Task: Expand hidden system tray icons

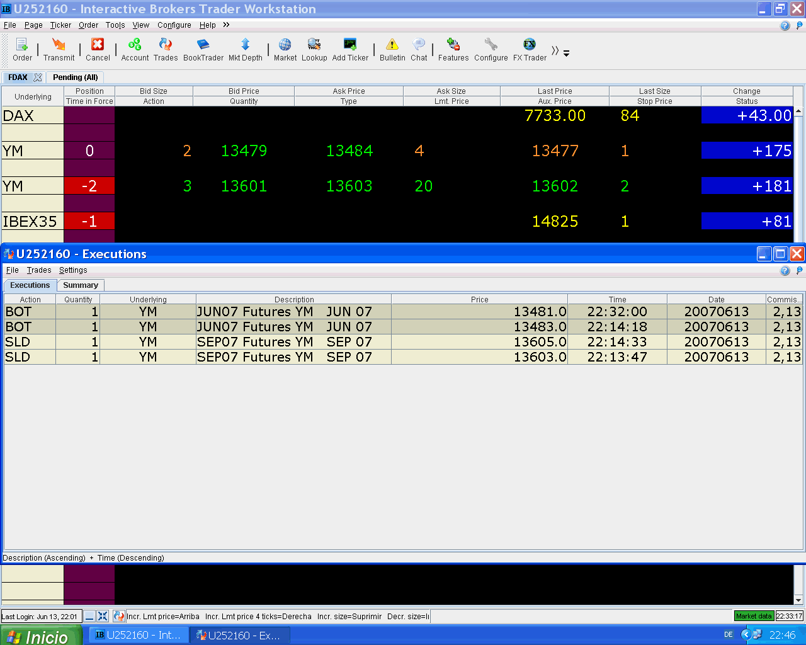Action: tap(746, 635)
